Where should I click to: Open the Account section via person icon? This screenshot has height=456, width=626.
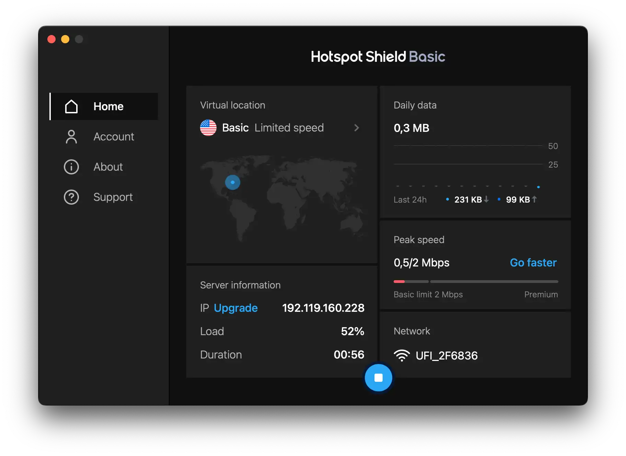71,137
